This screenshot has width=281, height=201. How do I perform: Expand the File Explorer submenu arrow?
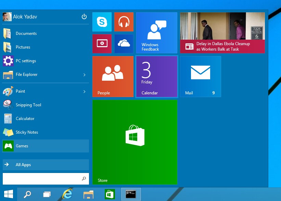point(85,75)
